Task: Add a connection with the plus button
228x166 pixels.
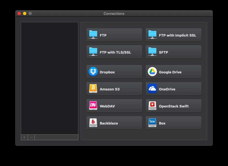Action: coord(24,137)
